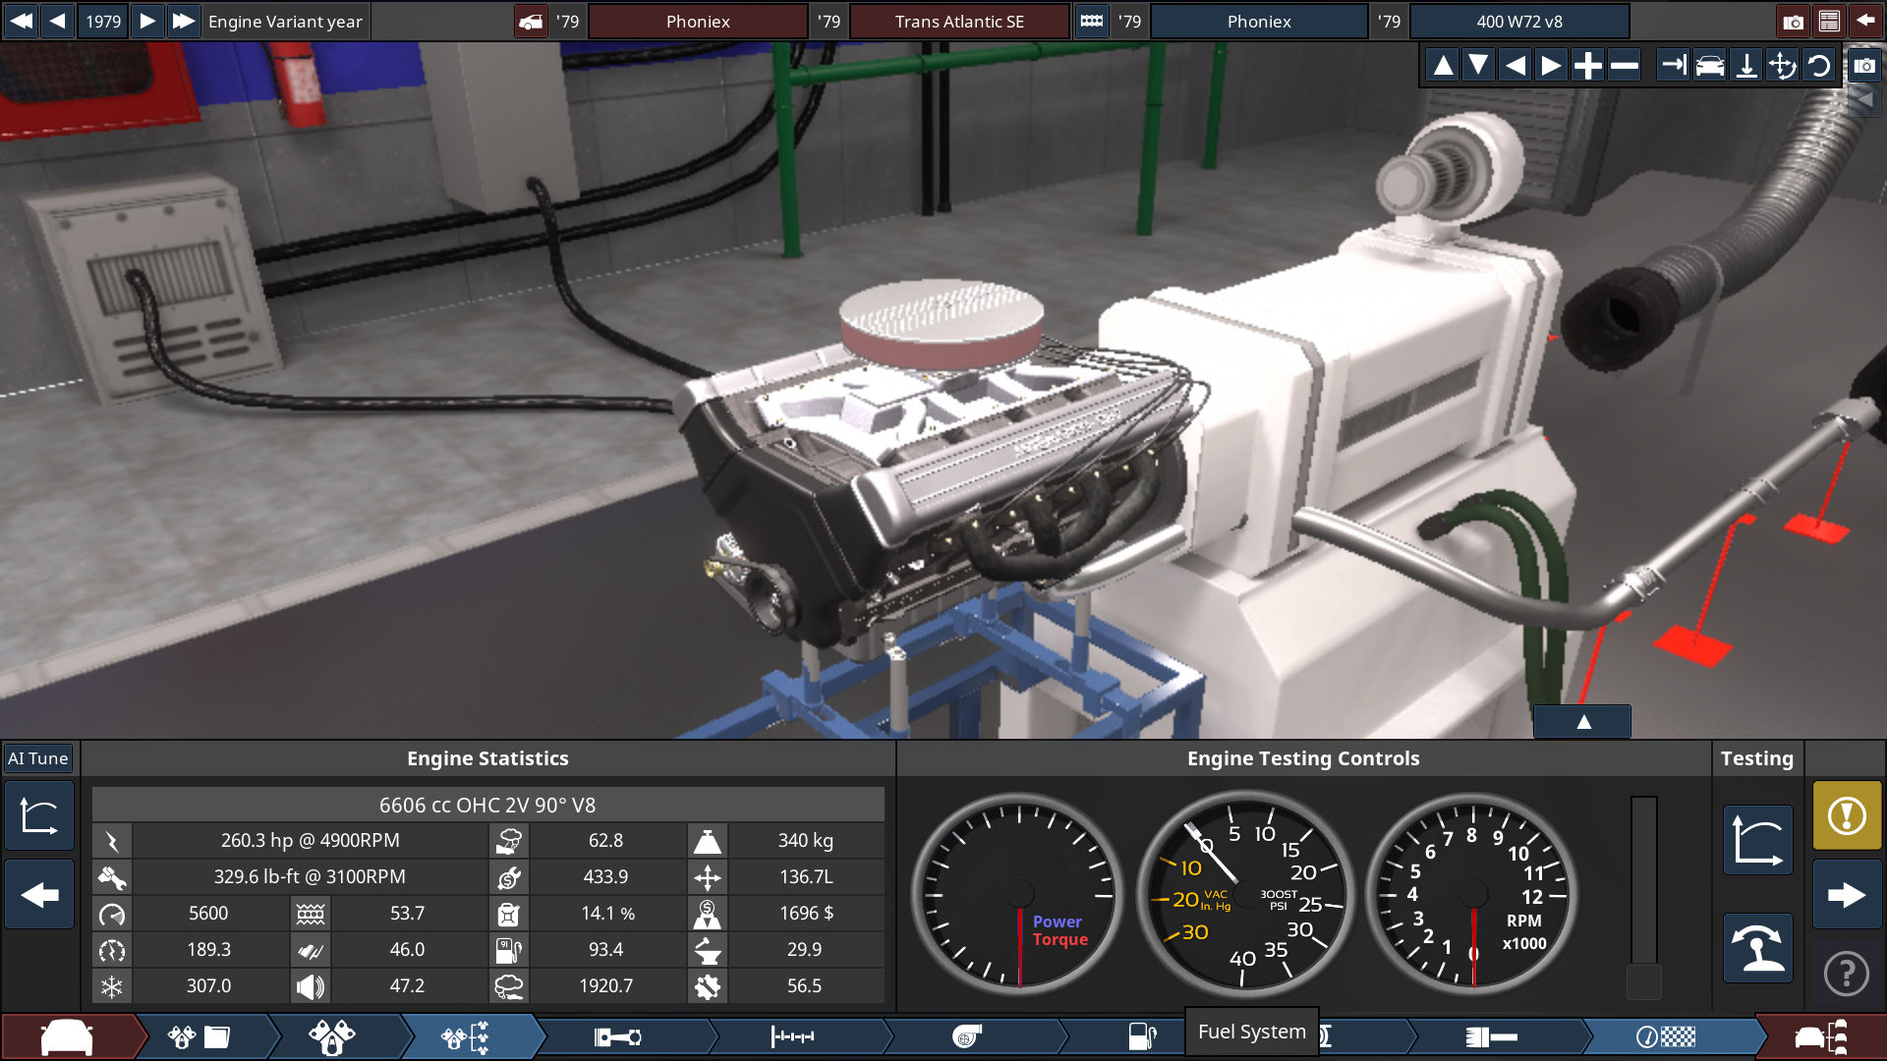
Task: Open the turbo tab in bottom bar
Action: point(967,1036)
